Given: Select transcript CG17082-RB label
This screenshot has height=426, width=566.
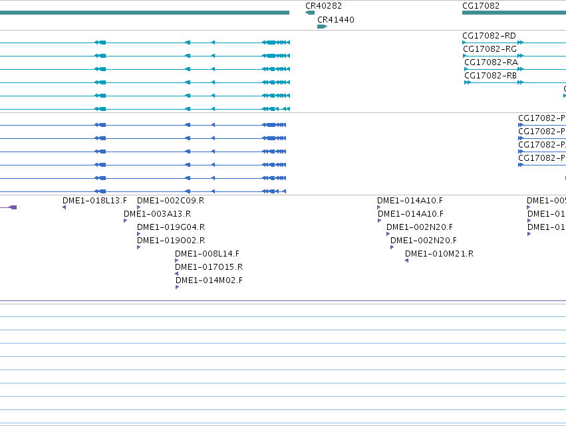Looking at the screenshot, I should 490,76.
